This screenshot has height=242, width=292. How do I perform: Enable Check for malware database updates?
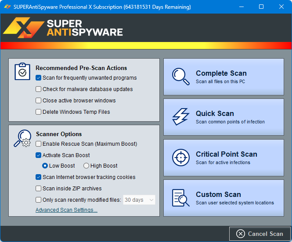39,89
